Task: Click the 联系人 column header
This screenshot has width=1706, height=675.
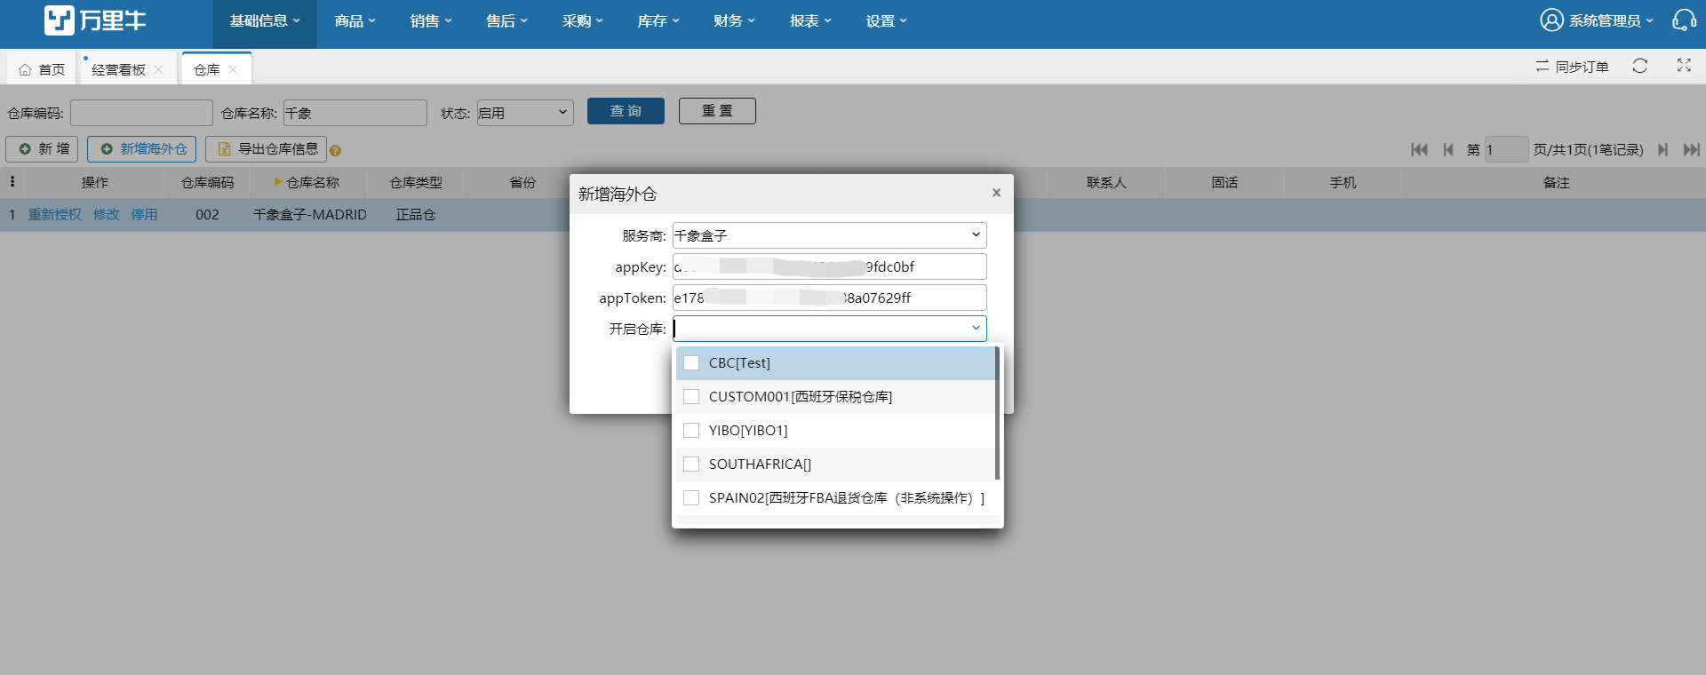Action: click(1106, 182)
